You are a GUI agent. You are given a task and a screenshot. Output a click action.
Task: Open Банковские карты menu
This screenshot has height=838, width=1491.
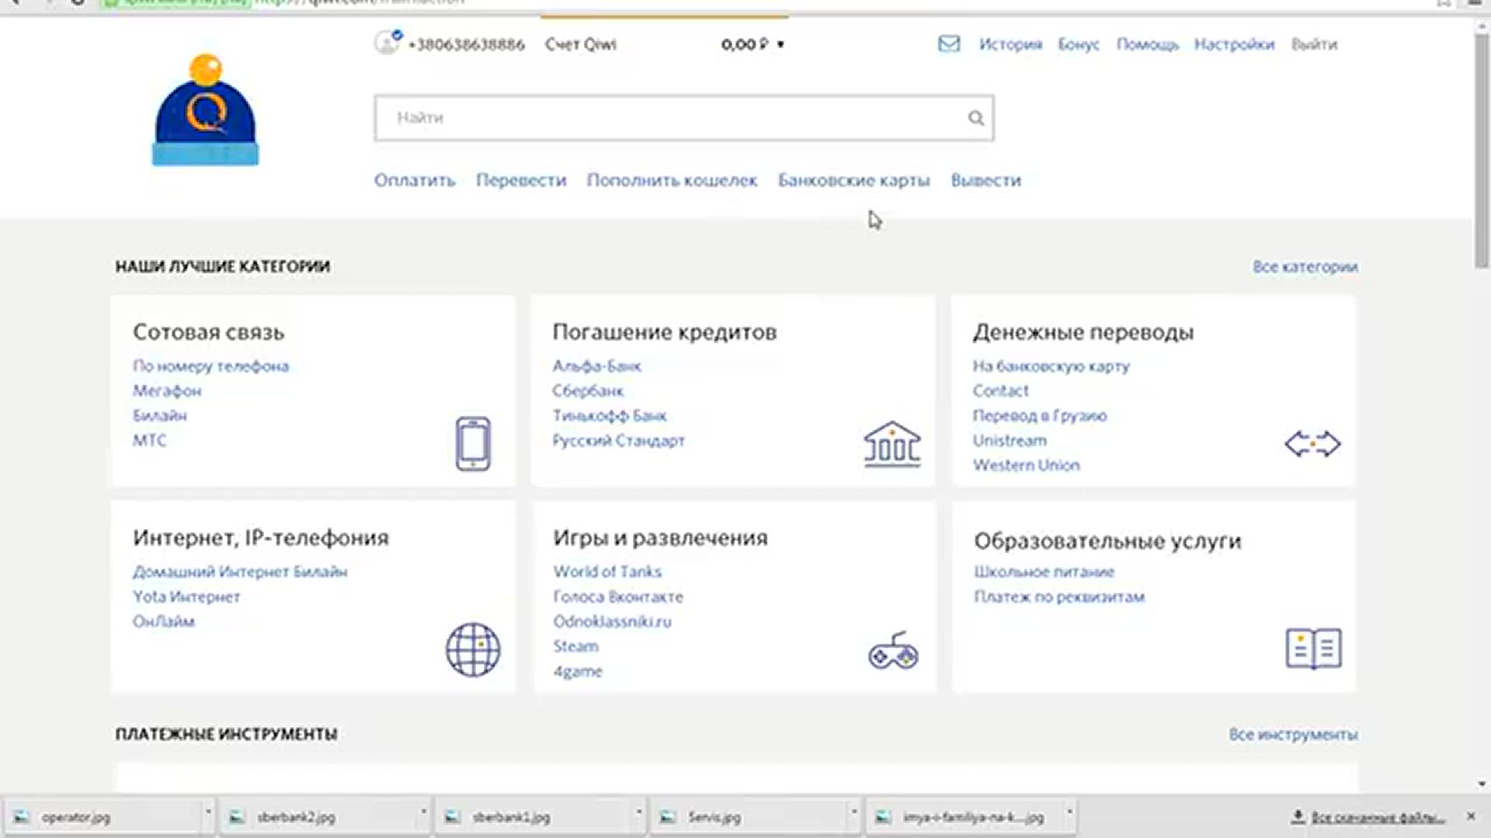853,181
